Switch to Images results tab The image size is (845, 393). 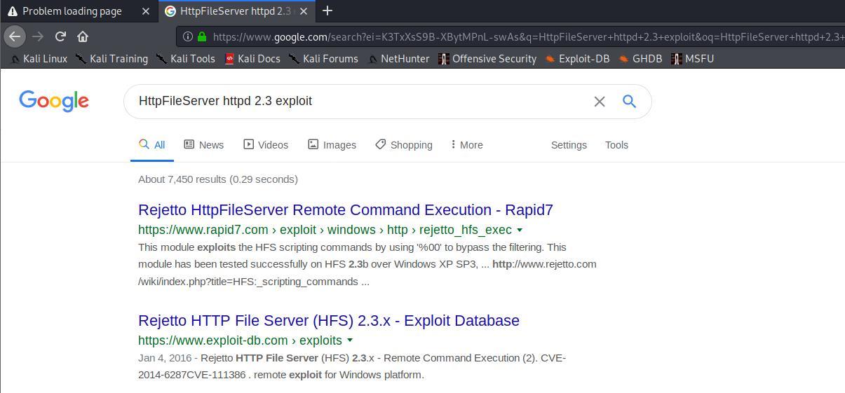(332, 145)
